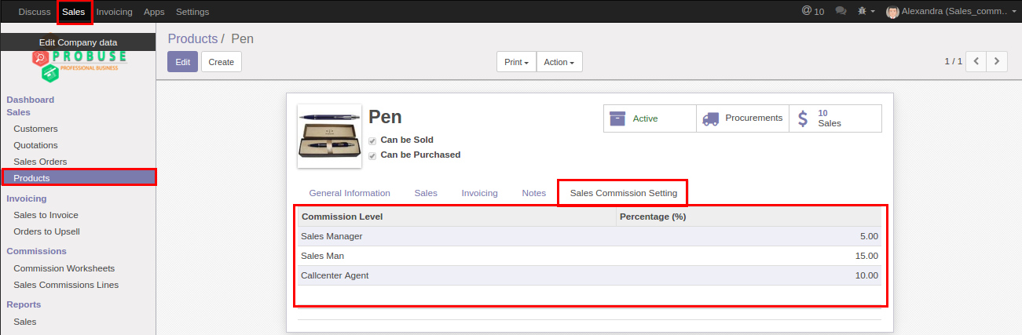
Task: Open Commission Worksheets in the sidebar
Action: (64, 268)
